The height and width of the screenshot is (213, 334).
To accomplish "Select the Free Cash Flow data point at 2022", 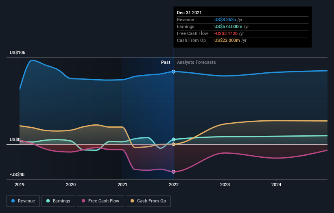I will 174,172.
